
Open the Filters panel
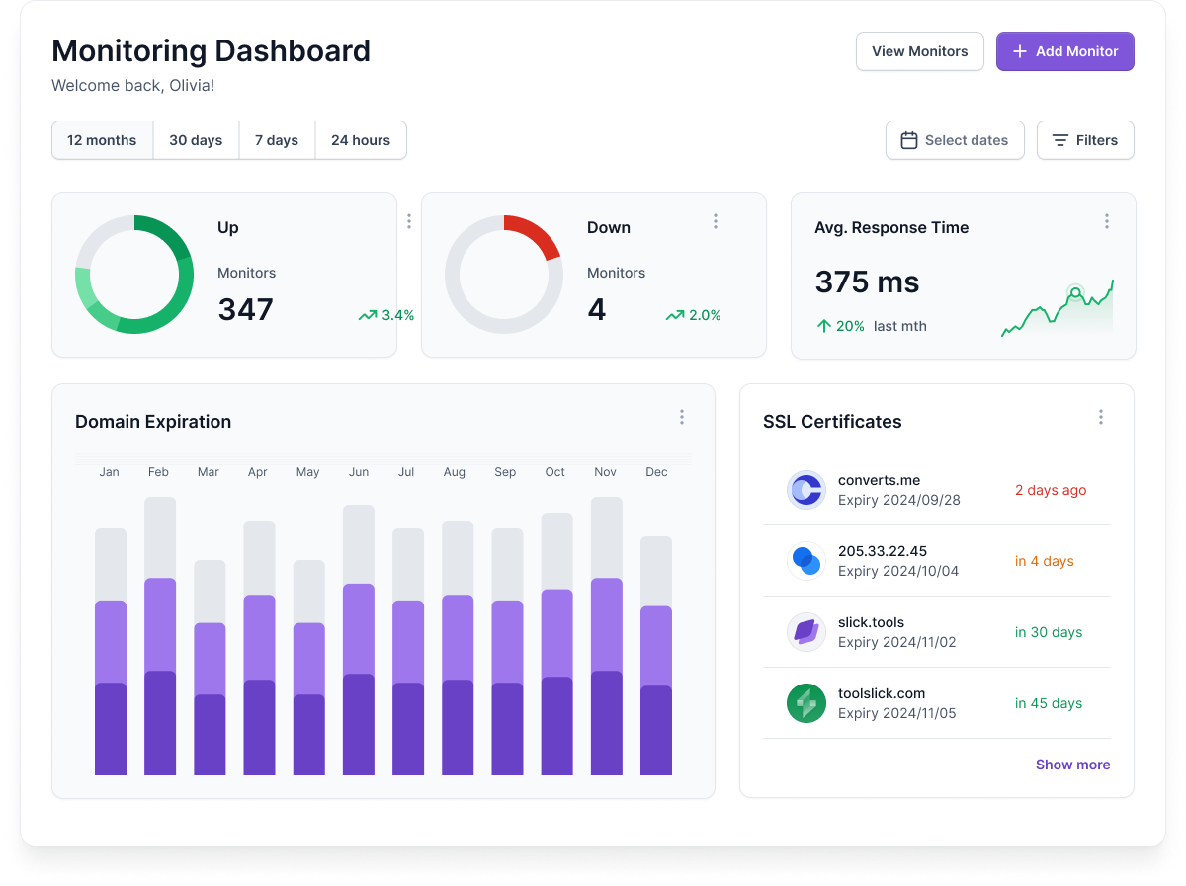tap(1085, 140)
